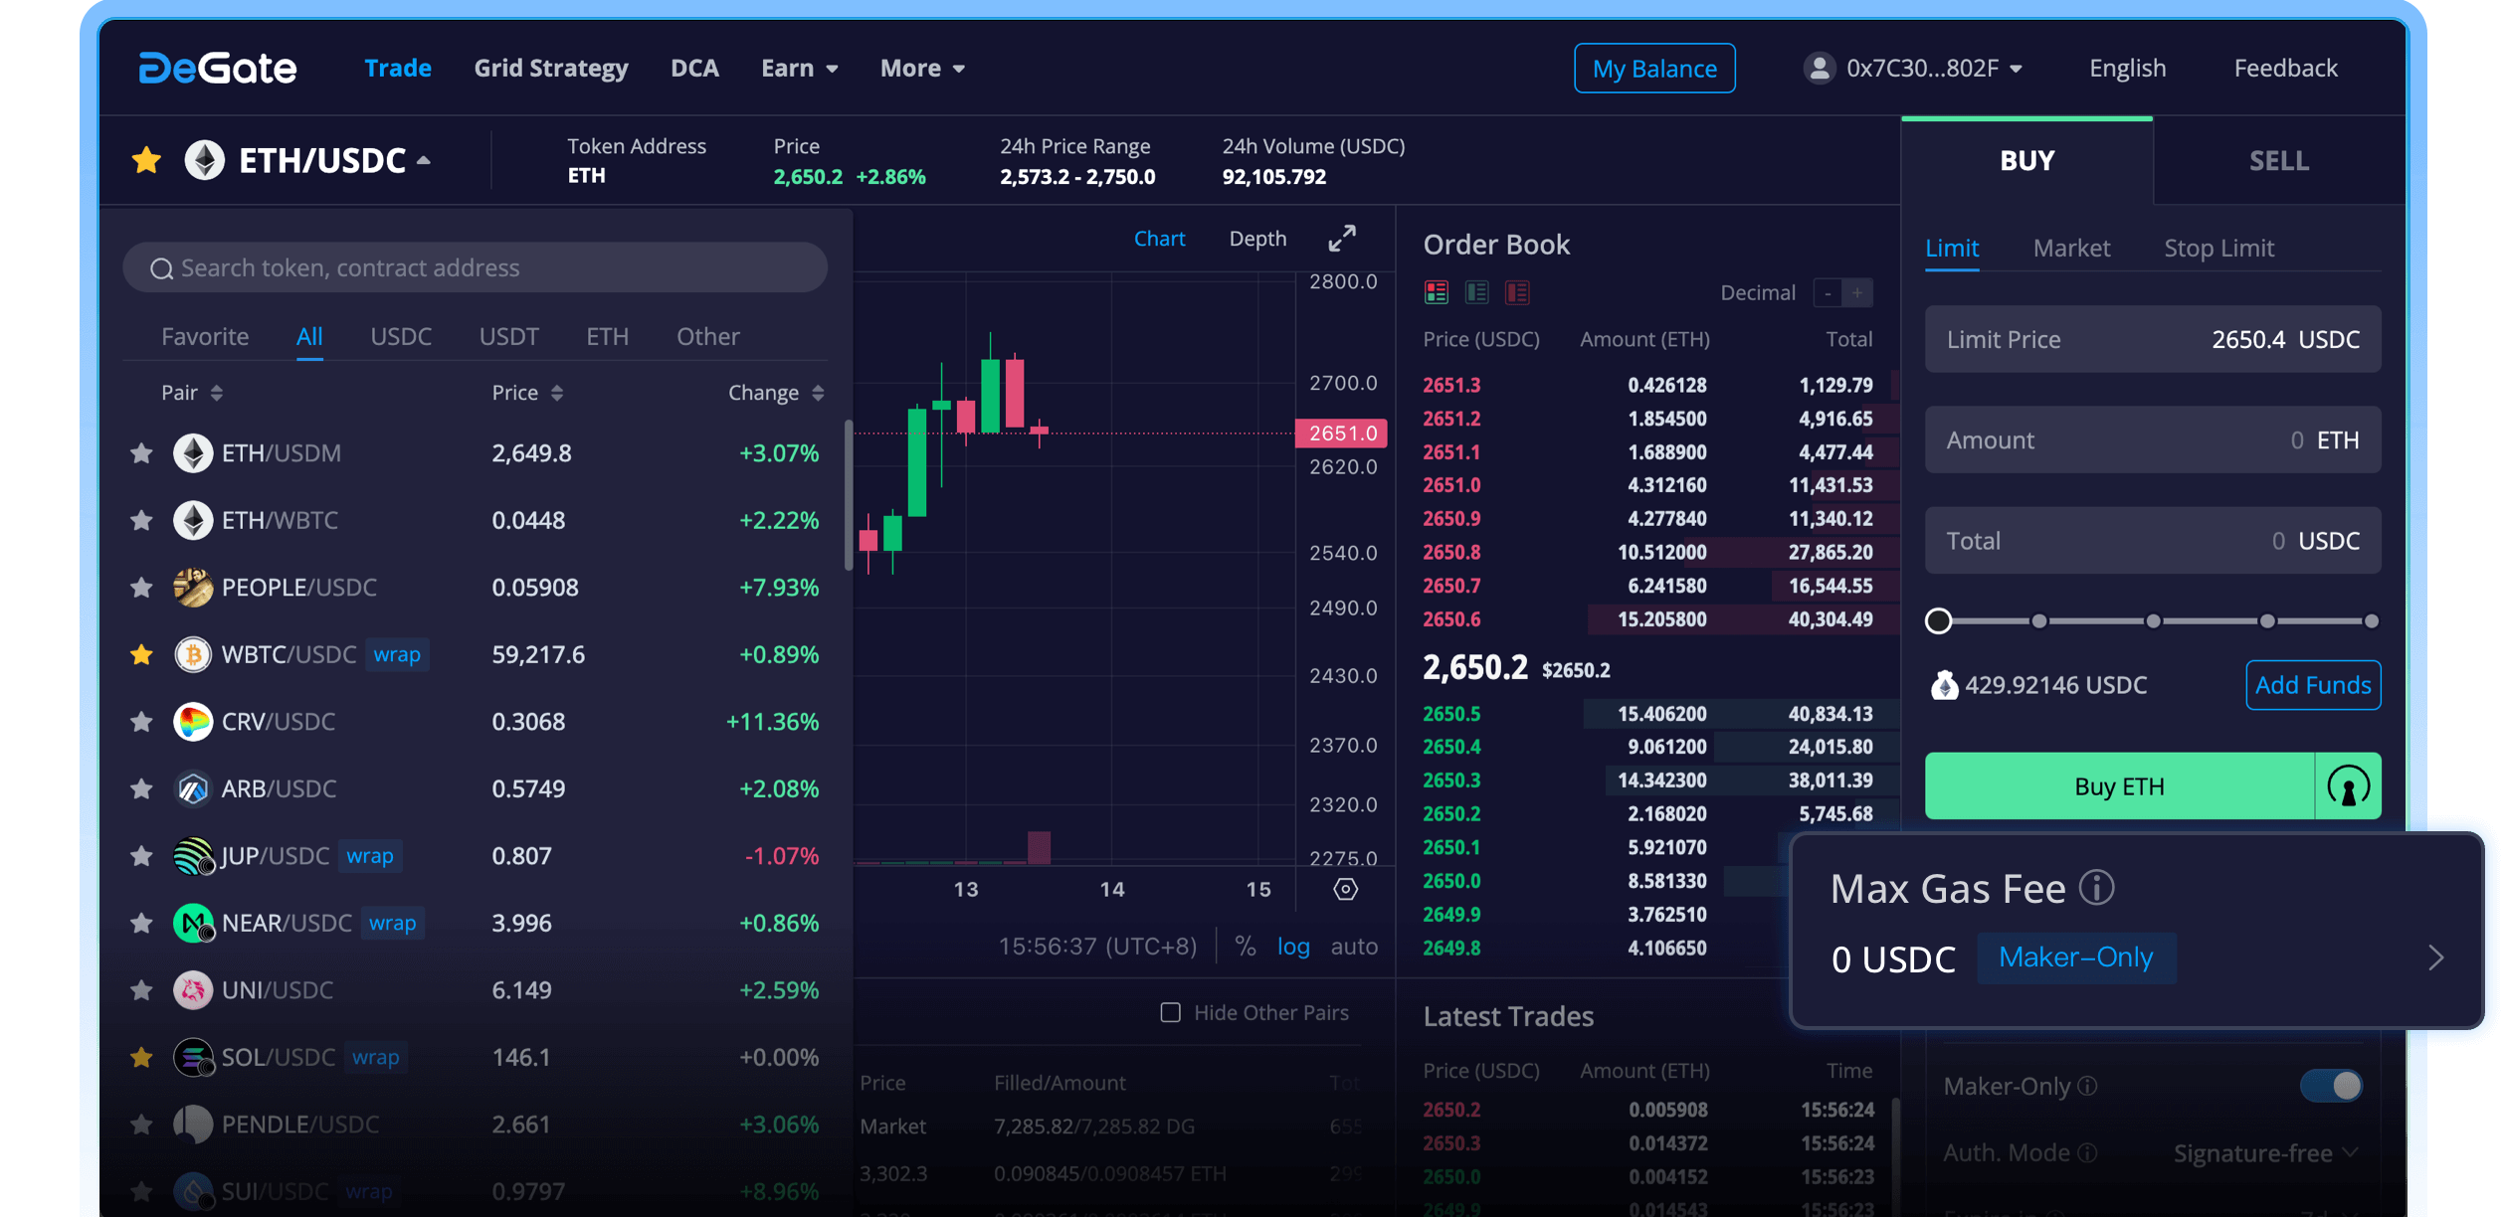2507x1217 pixels.
Task: Expand the chart to fullscreen
Action: (x=1342, y=239)
